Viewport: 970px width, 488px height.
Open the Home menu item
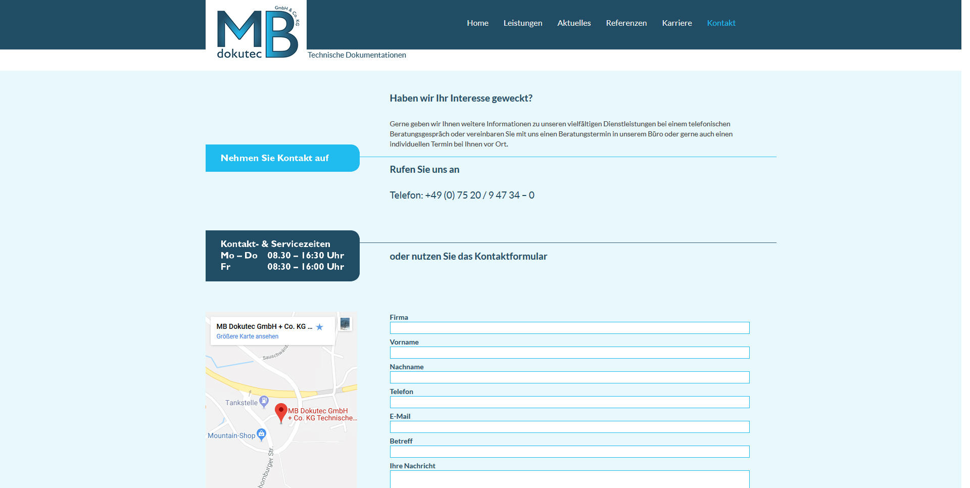[x=477, y=23]
